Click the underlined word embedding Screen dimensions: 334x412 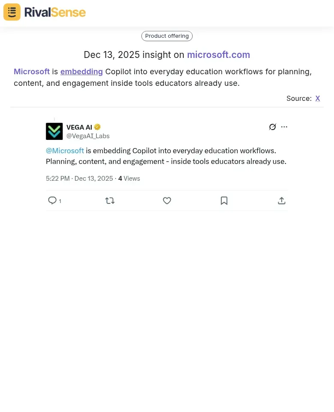coord(81,71)
